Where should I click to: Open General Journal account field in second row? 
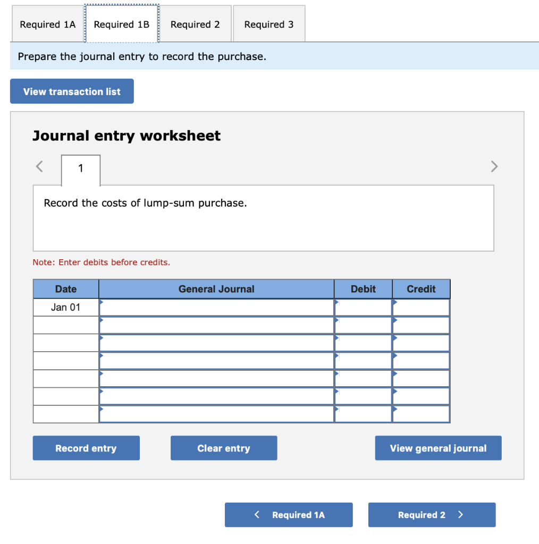[x=216, y=325]
